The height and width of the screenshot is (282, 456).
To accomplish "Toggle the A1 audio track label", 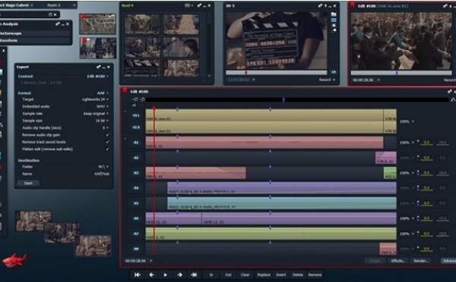I will coord(136,143).
